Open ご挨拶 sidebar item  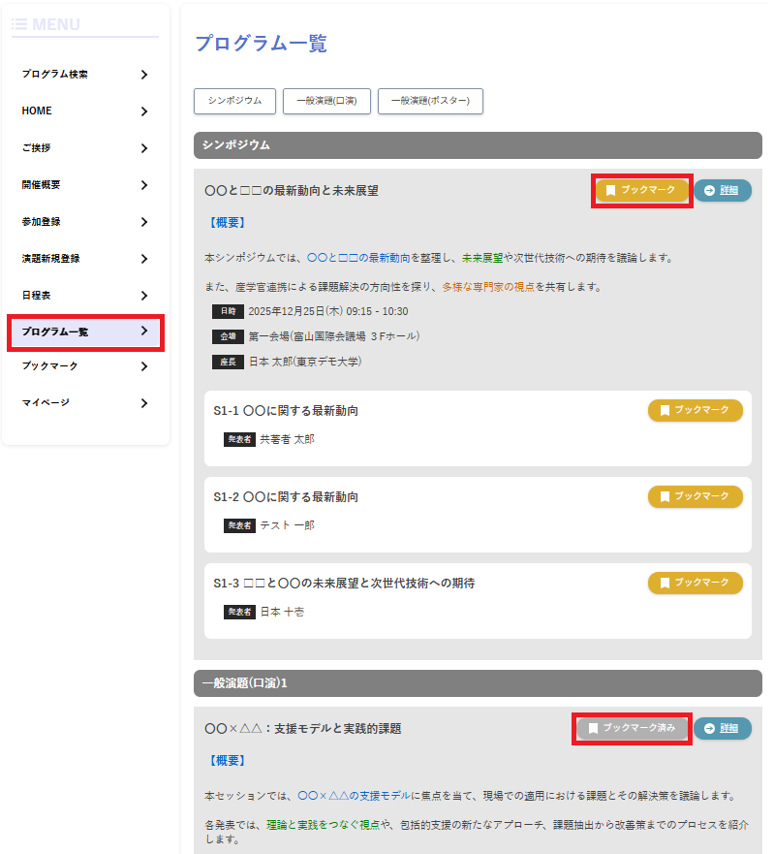click(36, 148)
